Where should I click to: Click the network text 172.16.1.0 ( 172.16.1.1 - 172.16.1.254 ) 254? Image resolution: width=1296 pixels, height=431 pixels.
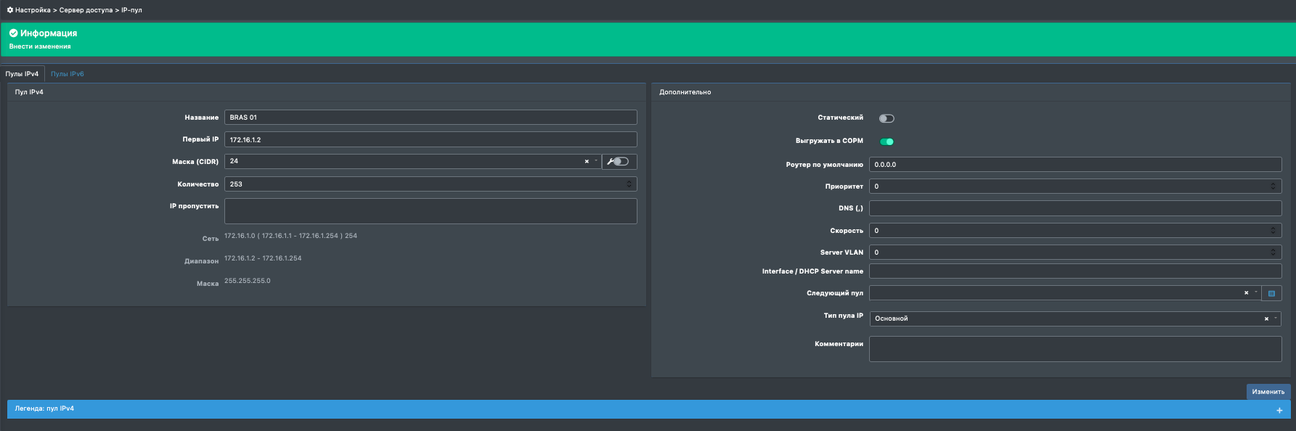tap(290, 236)
